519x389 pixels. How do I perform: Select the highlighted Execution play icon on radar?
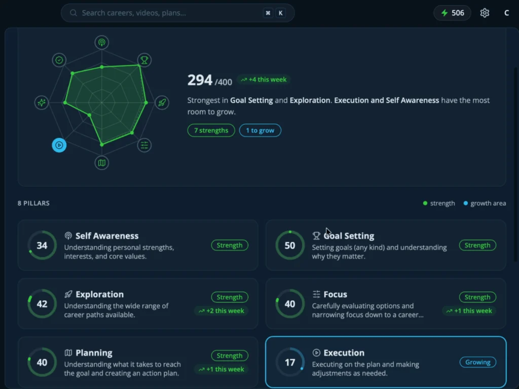pyautogui.click(x=59, y=145)
